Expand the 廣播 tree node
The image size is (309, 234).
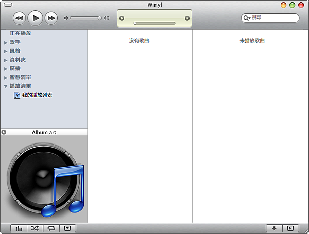[6, 69]
